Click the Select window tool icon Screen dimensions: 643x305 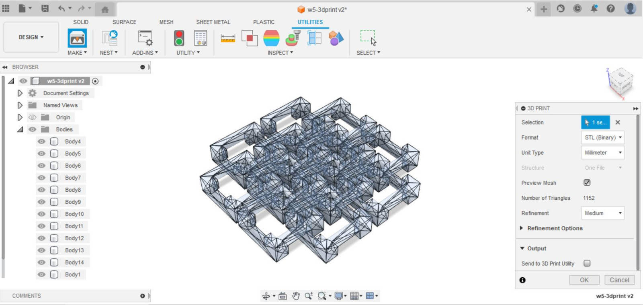point(368,38)
